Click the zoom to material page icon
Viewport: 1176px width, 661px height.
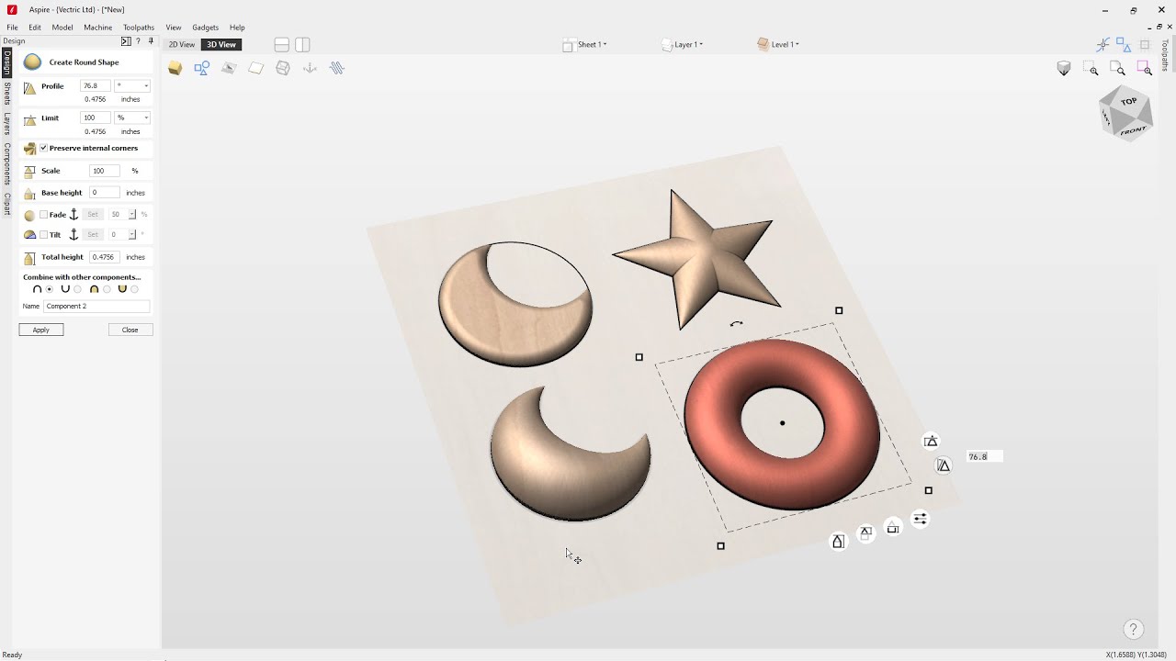click(1117, 68)
